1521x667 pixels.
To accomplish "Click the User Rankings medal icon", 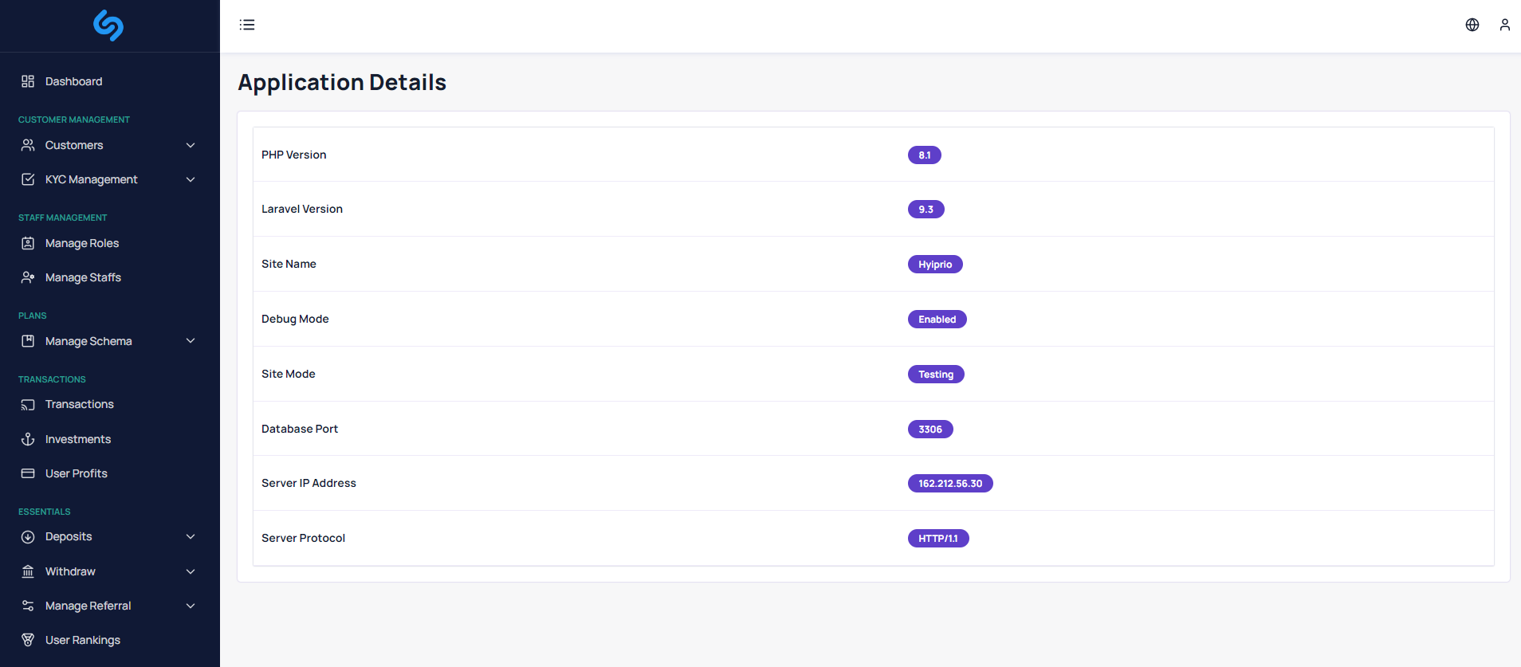I will point(28,640).
